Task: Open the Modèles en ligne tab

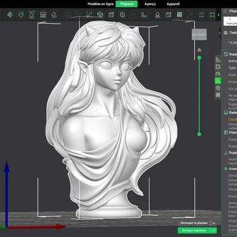Action: point(101,4)
